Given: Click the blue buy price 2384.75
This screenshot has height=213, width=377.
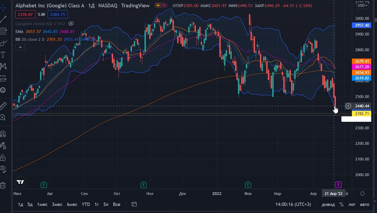Looking at the screenshot, I should [x=58, y=15].
